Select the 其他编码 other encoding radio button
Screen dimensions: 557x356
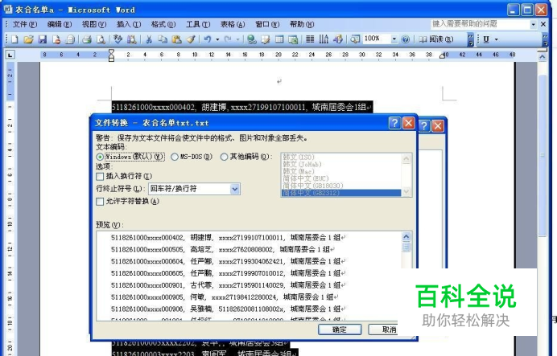(x=224, y=157)
